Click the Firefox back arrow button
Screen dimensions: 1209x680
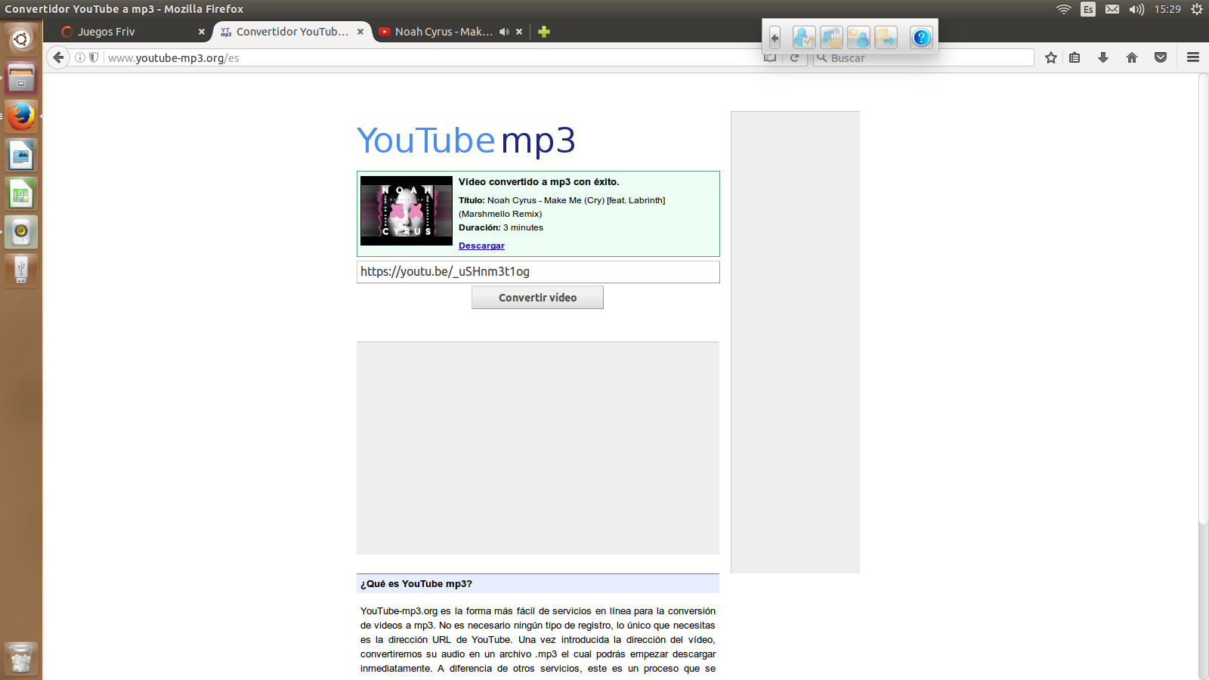click(58, 57)
